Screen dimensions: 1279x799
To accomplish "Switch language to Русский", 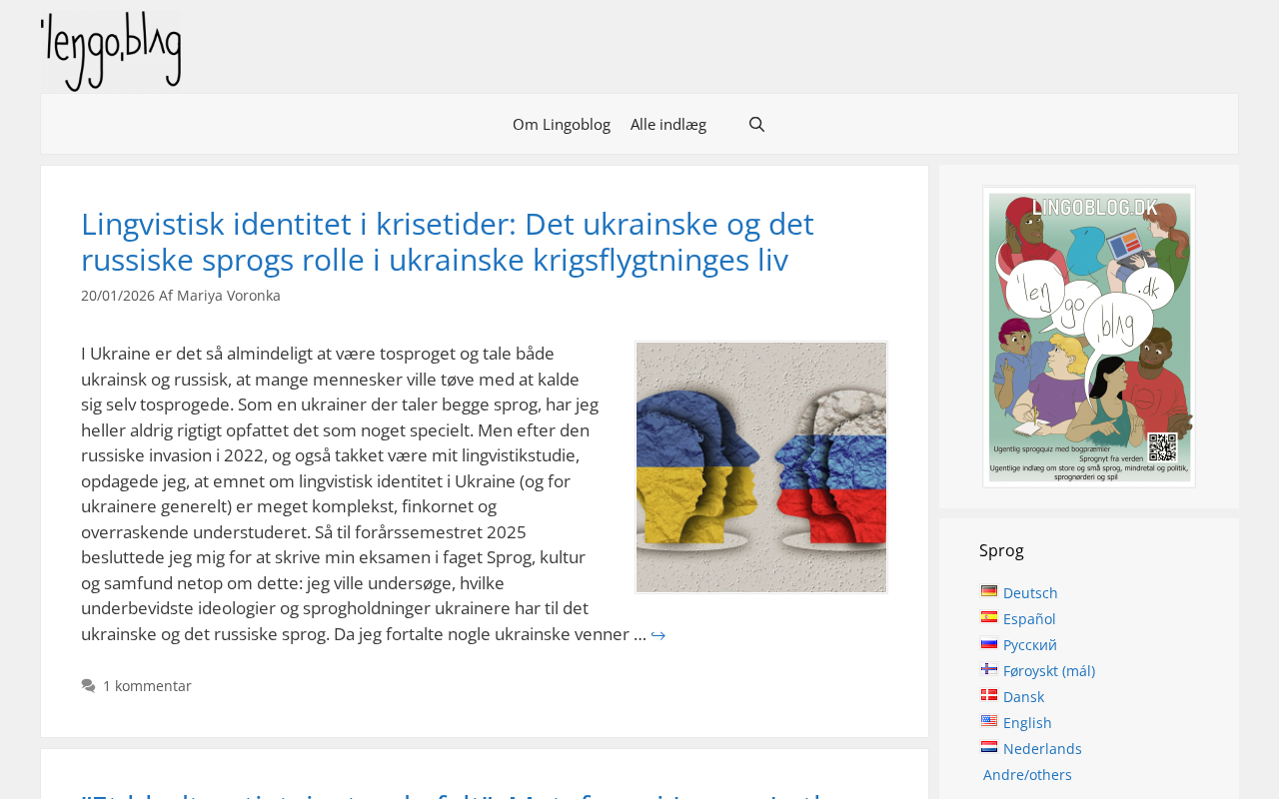I will (1030, 645).
